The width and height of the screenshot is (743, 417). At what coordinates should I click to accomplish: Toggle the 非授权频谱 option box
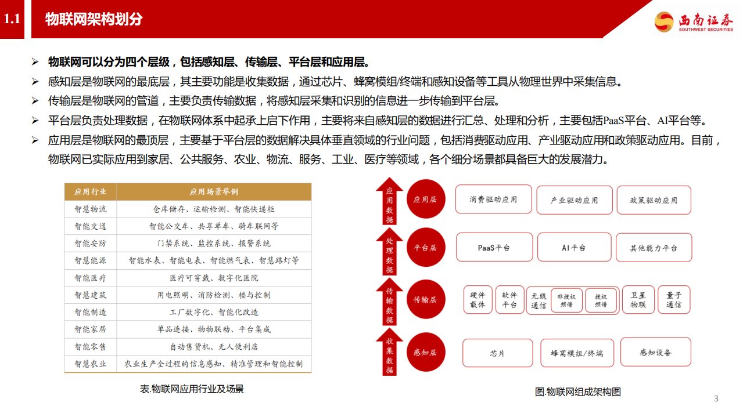click(566, 299)
